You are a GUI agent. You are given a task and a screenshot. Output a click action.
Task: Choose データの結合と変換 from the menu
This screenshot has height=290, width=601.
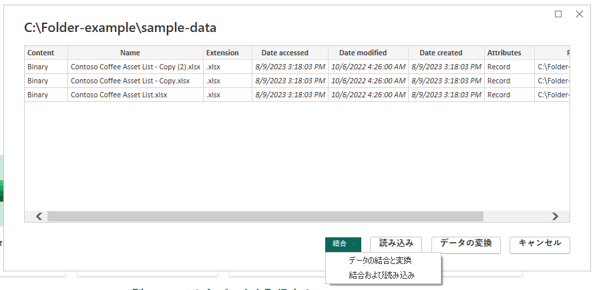[380, 261]
